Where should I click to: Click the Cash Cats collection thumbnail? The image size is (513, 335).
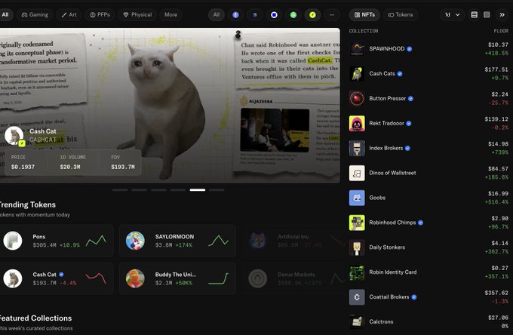(x=357, y=74)
